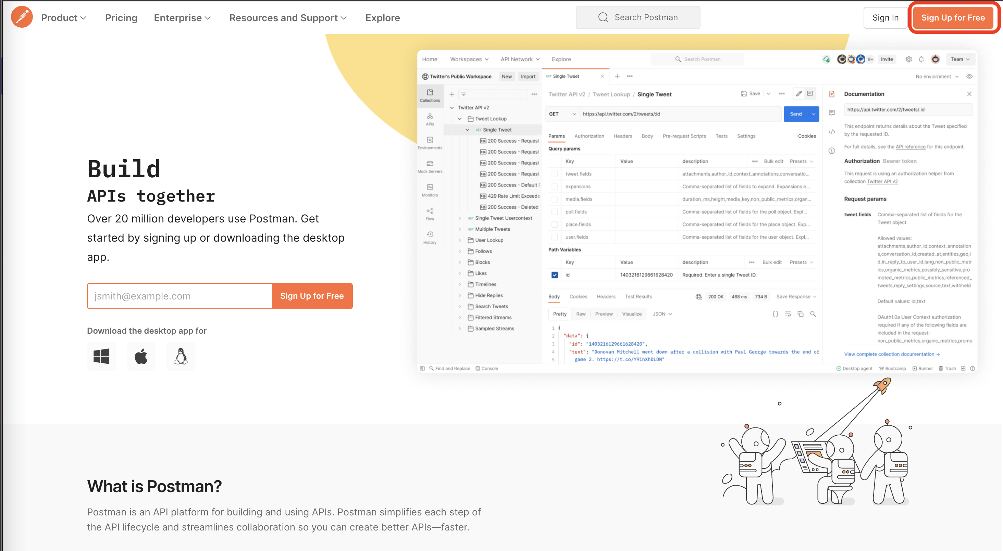Go to the Explore menu item
The width and height of the screenshot is (1003, 551).
tap(382, 18)
